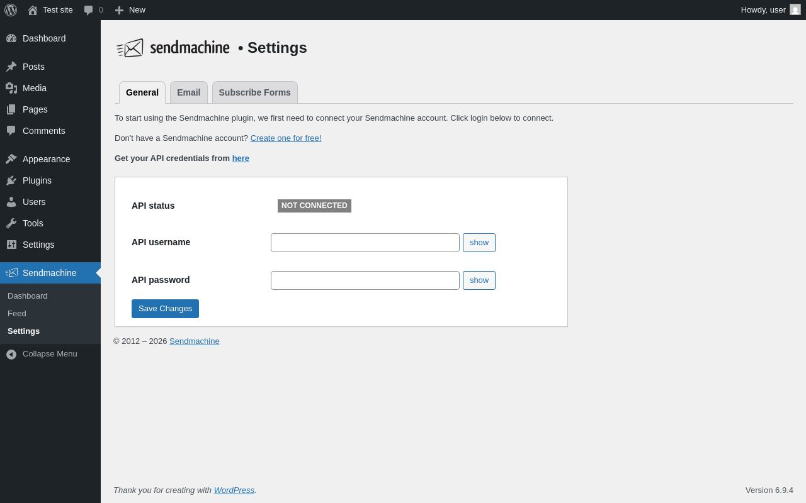This screenshot has height=503, width=806.
Task: Open the Sendmachine Feed submenu item
Action: click(x=17, y=314)
